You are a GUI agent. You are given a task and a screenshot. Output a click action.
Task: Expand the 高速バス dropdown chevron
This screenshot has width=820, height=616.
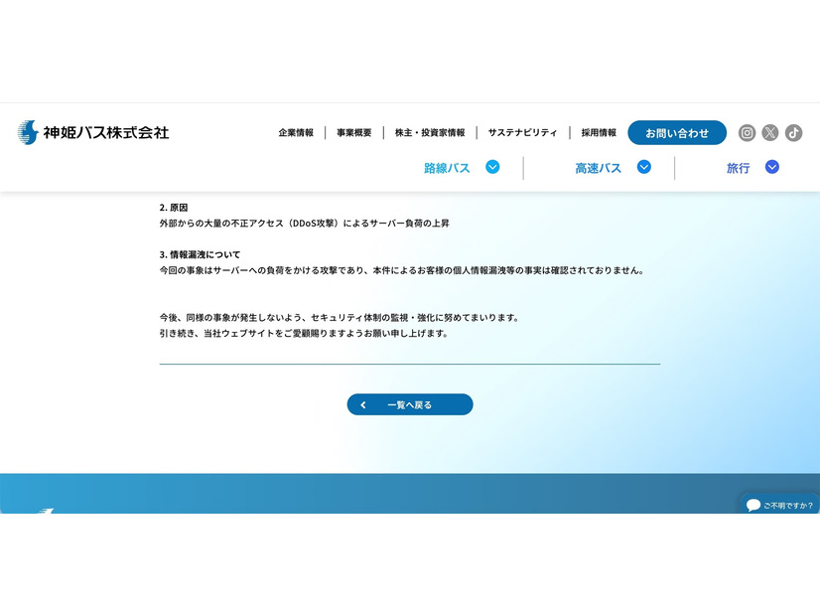click(643, 167)
